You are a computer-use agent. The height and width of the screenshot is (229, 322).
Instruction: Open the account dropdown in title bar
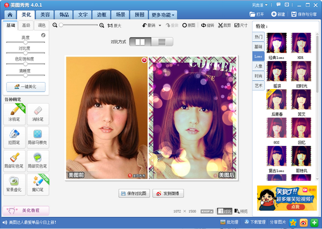[260, 5]
